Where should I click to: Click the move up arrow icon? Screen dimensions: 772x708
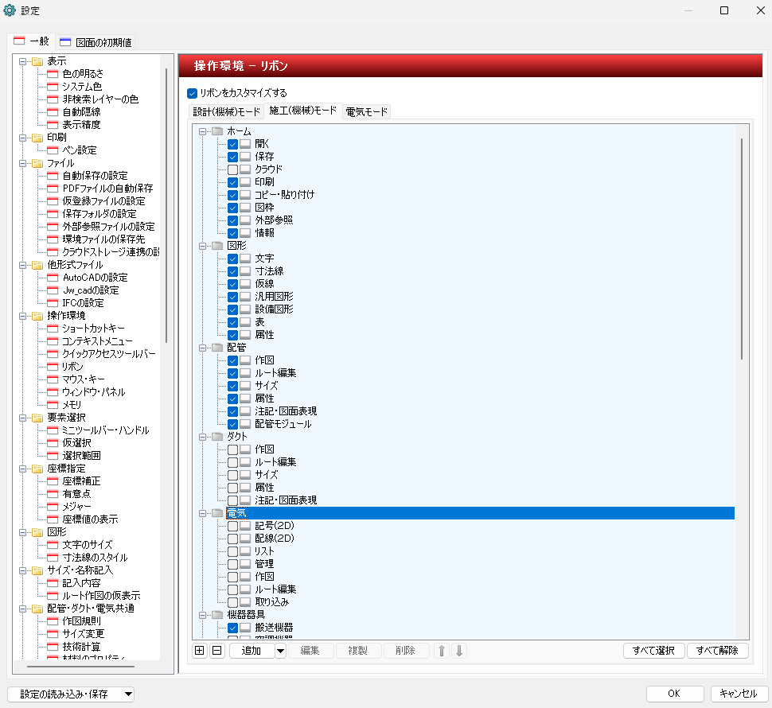[442, 651]
